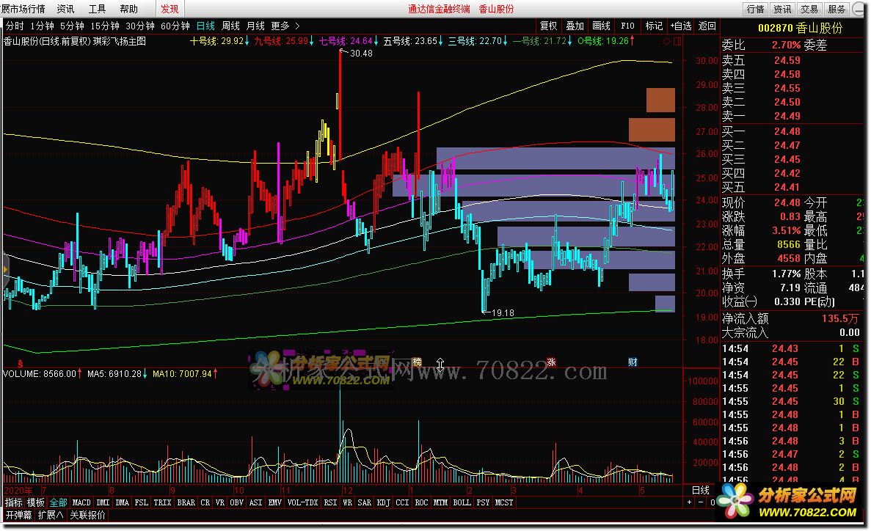
Task: Click the 关联报价 button
Action: 87,515
